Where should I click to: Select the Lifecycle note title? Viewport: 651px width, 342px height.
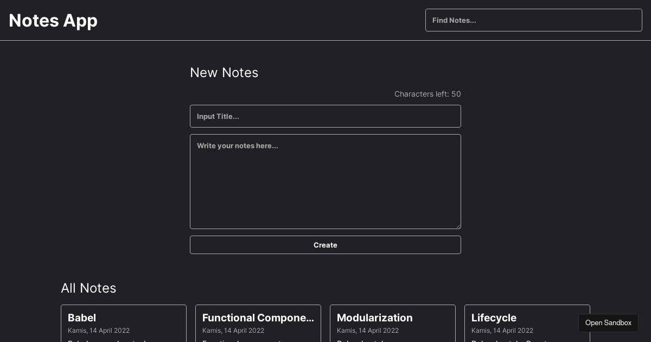click(494, 318)
